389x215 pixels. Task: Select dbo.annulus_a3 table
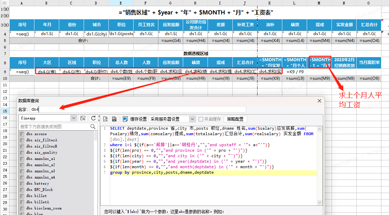41,171
